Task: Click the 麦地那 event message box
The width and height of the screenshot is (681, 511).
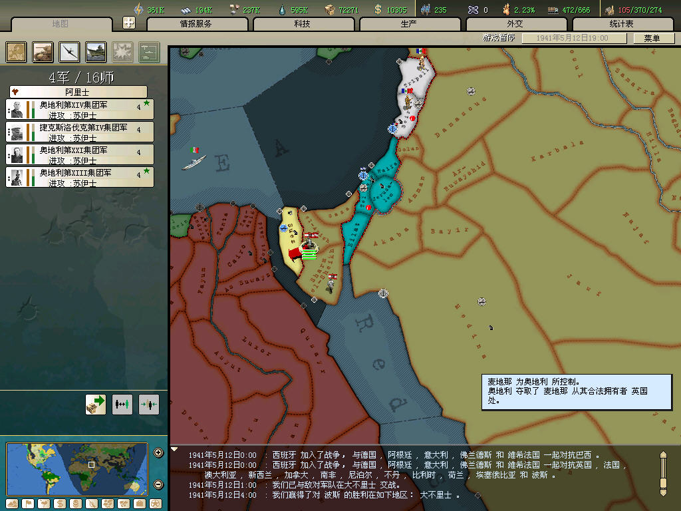Action: [577, 392]
